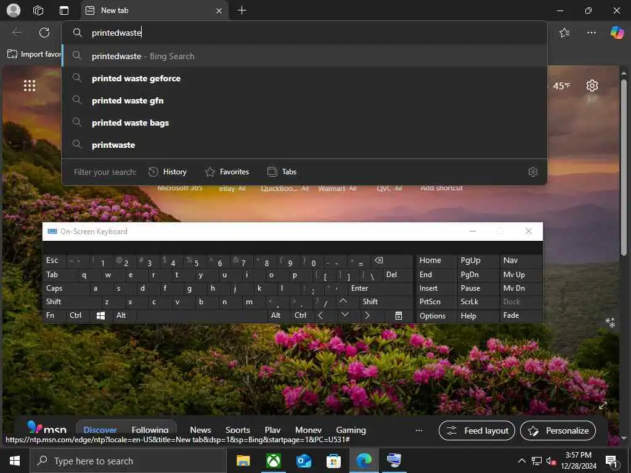
Task: Click the Tab key on the keyboard
Action: point(60,275)
